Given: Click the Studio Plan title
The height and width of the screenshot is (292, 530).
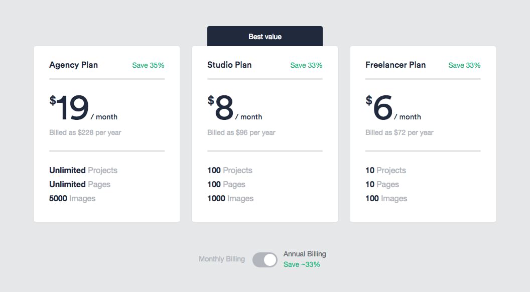Looking at the screenshot, I should pos(229,65).
